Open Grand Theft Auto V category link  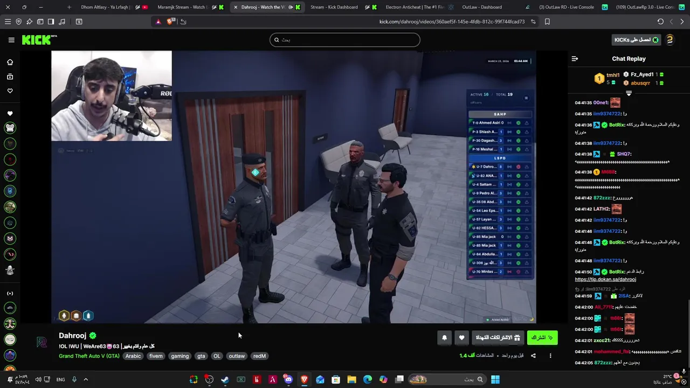89,356
